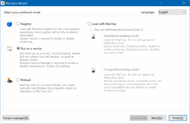Viewport: 190px width, 124px height.
Task: Select the Registry radio button
Action: point(18,24)
